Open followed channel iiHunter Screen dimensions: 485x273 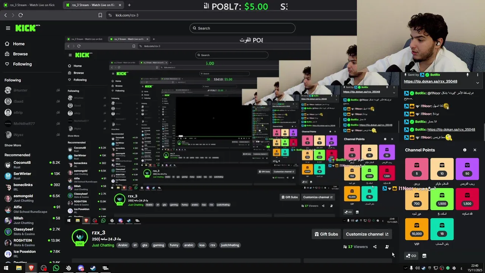[32, 90]
